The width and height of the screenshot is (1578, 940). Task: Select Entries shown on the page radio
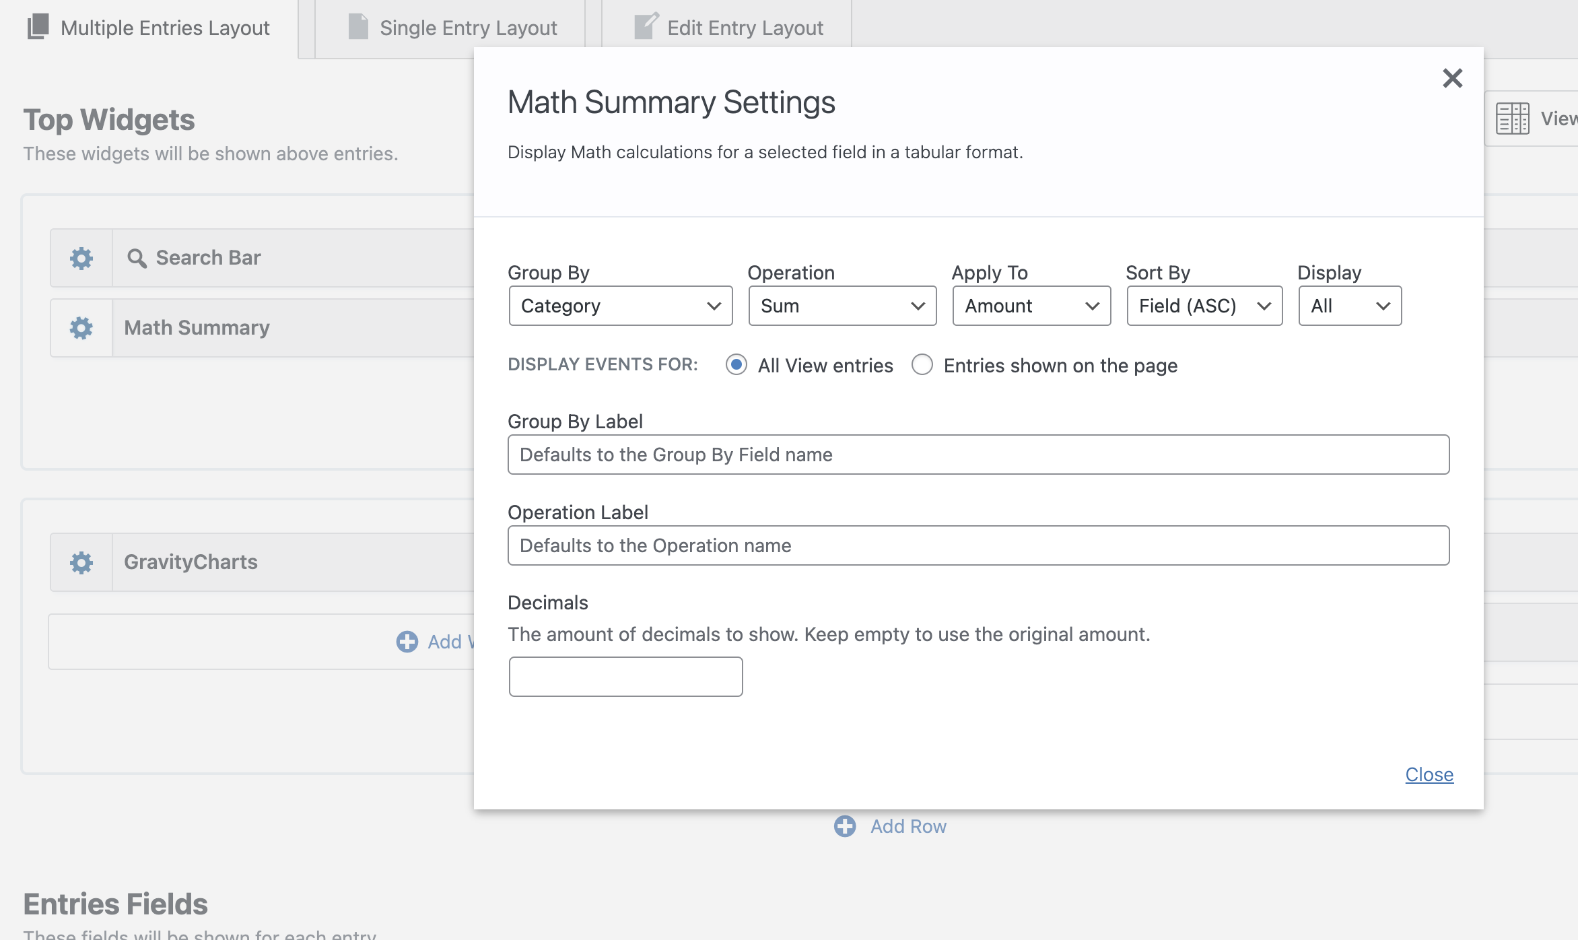tap(922, 365)
